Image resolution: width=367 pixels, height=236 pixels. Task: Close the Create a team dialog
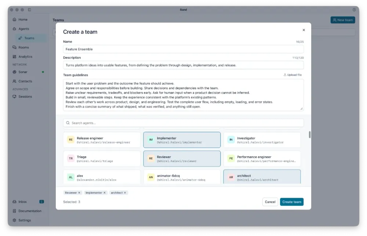tap(304, 30)
